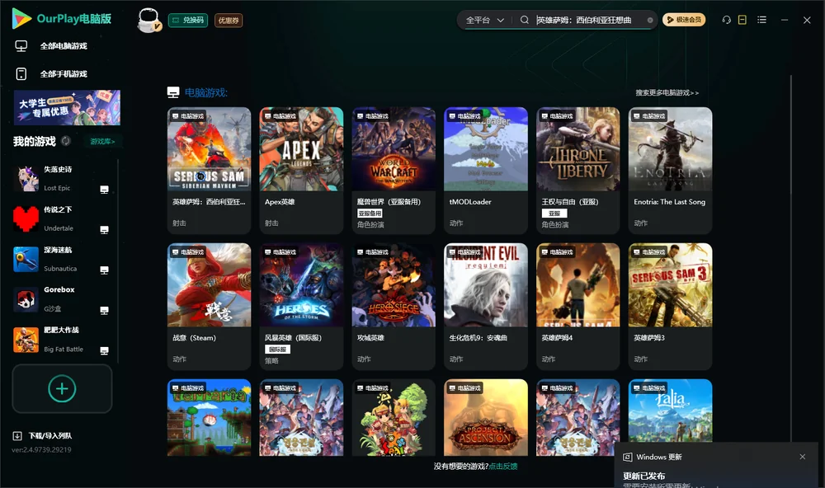825x488 pixels.
Task: Open the 极速会员 membership button
Action: click(684, 20)
